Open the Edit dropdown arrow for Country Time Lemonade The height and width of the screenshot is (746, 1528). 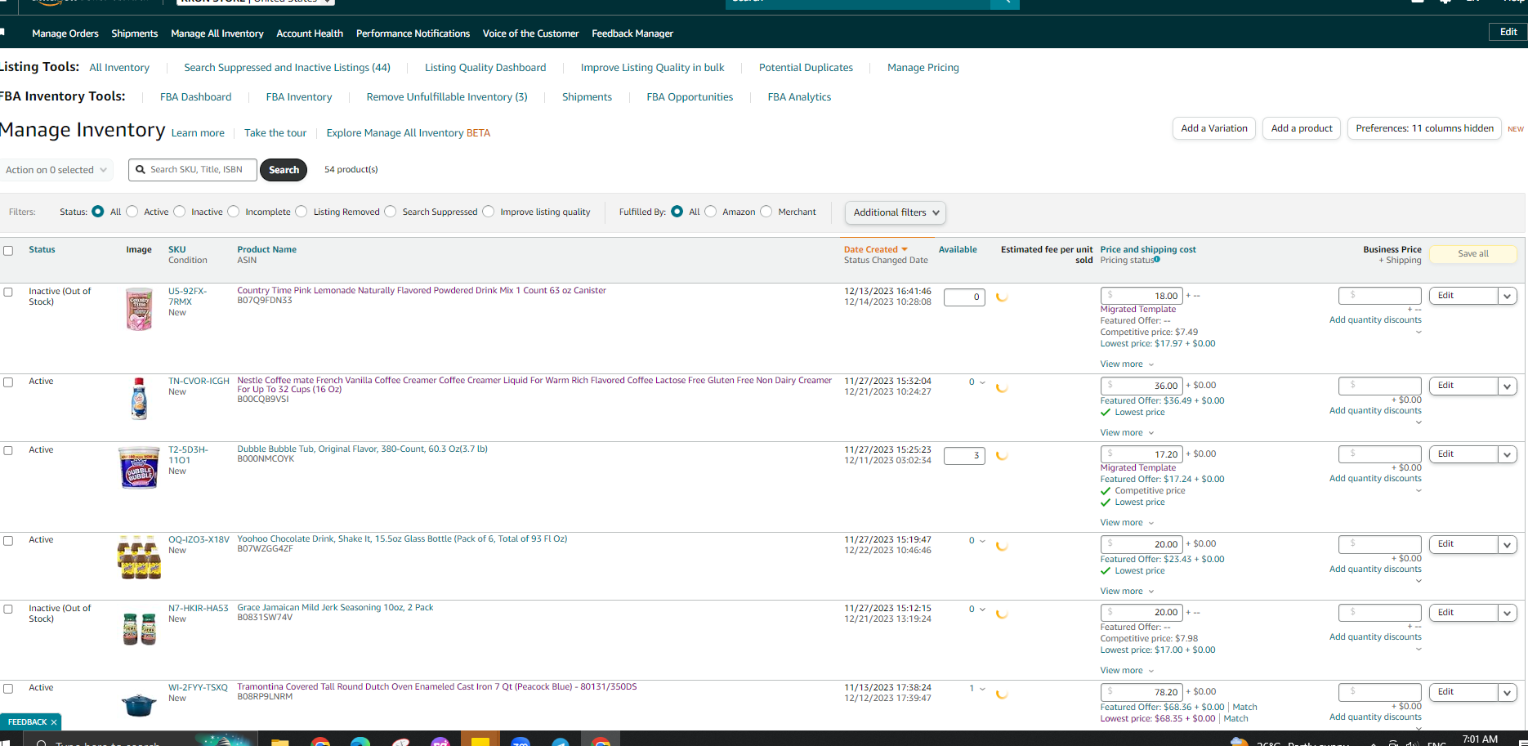pos(1508,296)
